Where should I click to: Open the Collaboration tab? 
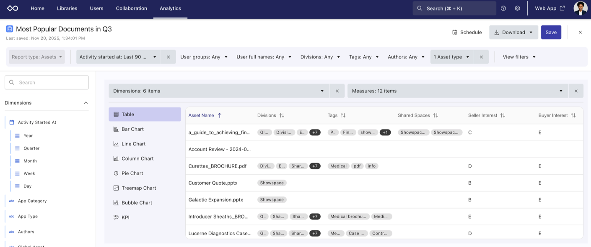131,8
